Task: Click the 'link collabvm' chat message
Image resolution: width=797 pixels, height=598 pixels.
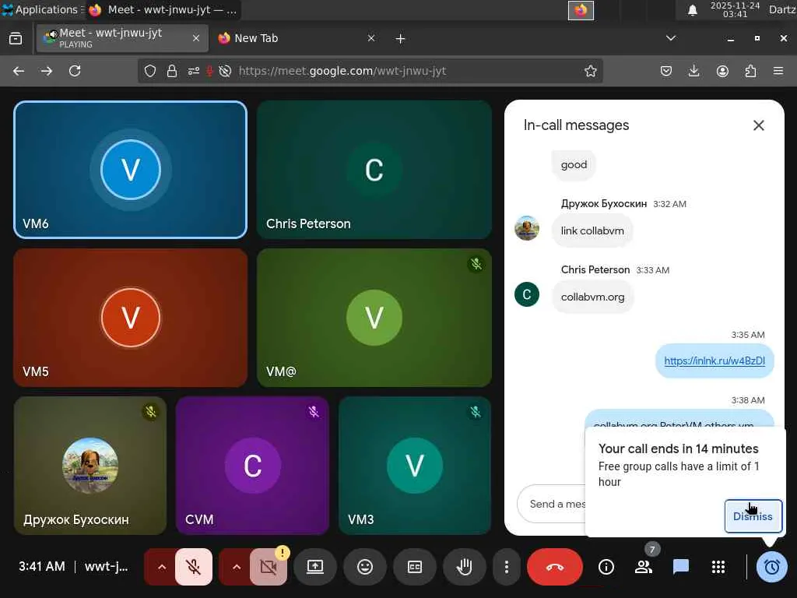Action: click(592, 230)
